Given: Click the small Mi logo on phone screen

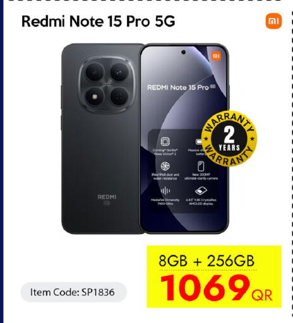Looking at the screenshot, I should click(x=216, y=56).
